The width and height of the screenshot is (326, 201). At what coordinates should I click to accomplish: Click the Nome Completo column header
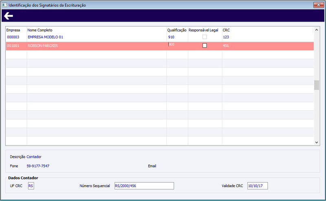(40, 30)
